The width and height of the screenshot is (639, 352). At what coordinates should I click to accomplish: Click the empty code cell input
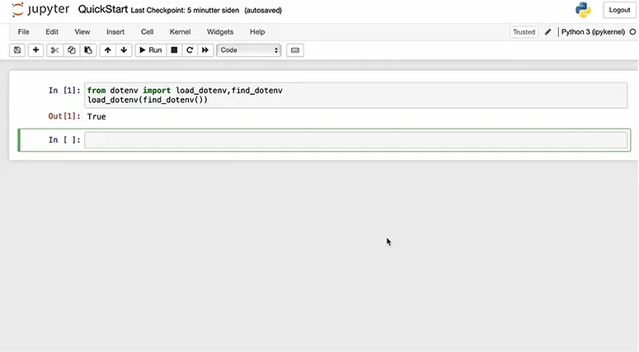click(x=355, y=140)
